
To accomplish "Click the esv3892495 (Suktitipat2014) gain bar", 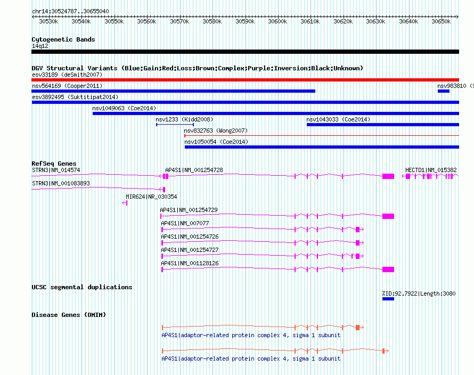I will pyautogui.click(x=245, y=102).
